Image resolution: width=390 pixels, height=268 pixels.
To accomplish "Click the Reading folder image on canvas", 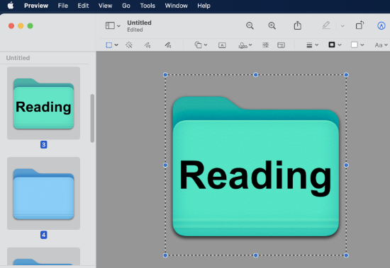I will pos(256,166).
